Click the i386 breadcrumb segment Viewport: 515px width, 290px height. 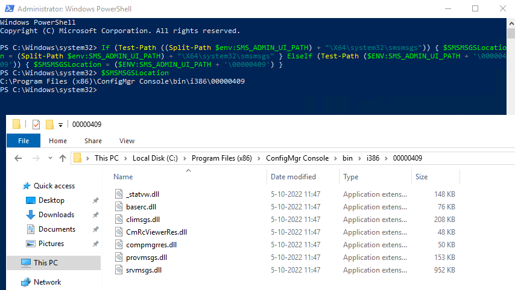[373, 158]
